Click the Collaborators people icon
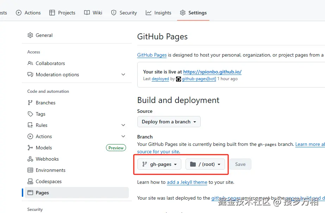The image size is (325, 213). pyautogui.click(x=30, y=63)
